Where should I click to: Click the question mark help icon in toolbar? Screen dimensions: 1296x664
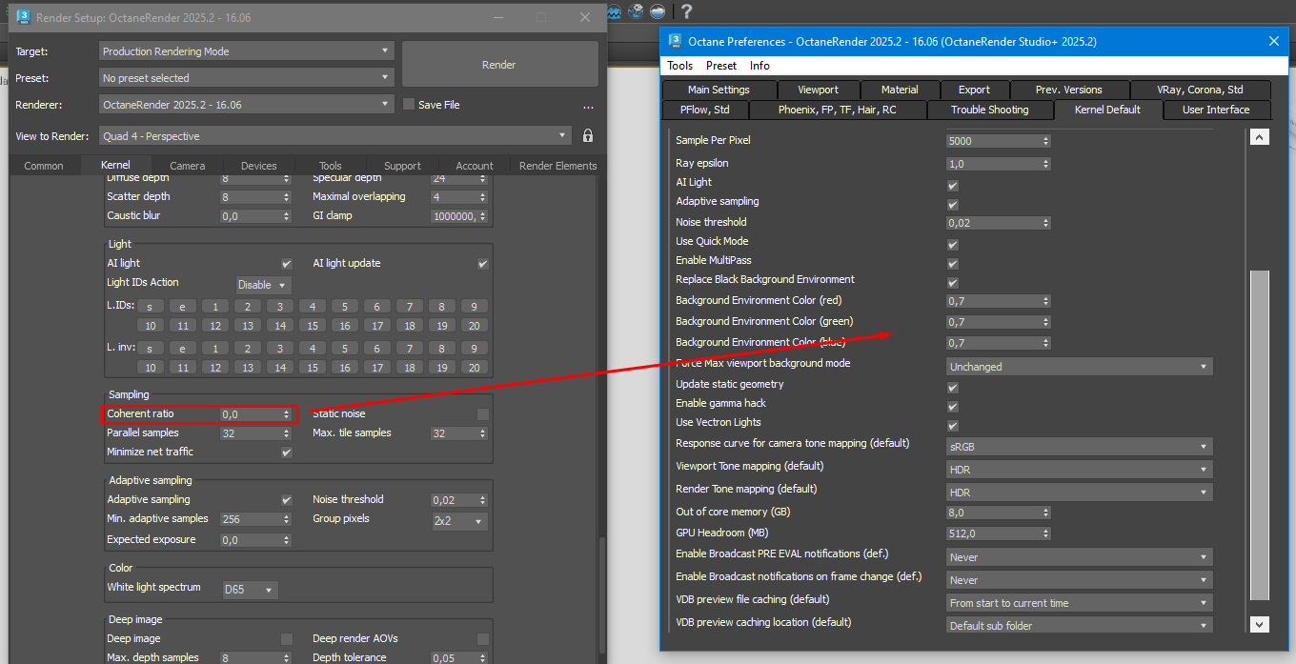685,10
